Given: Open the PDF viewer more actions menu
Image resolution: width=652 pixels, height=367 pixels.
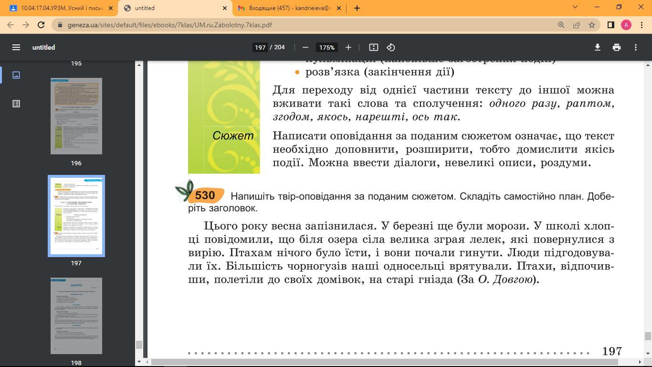Looking at the screenshot, I should pyautogui.click(x=636, y=47).
